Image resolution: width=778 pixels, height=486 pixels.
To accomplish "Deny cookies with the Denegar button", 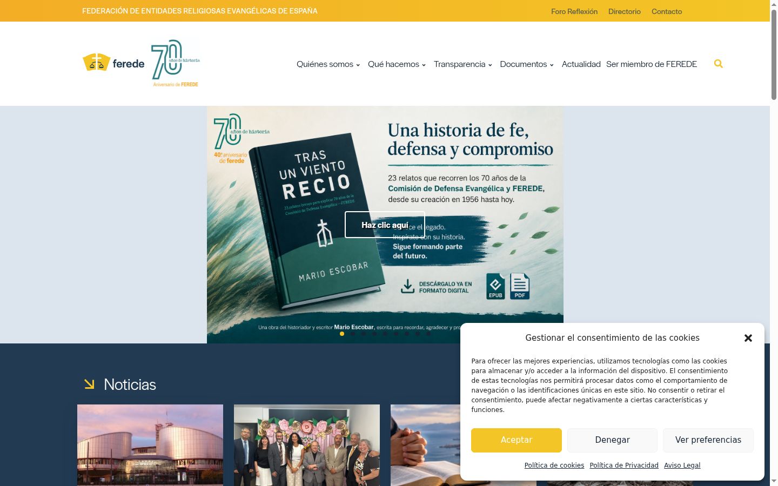I will pyautogui.click(x=612, y=440).
